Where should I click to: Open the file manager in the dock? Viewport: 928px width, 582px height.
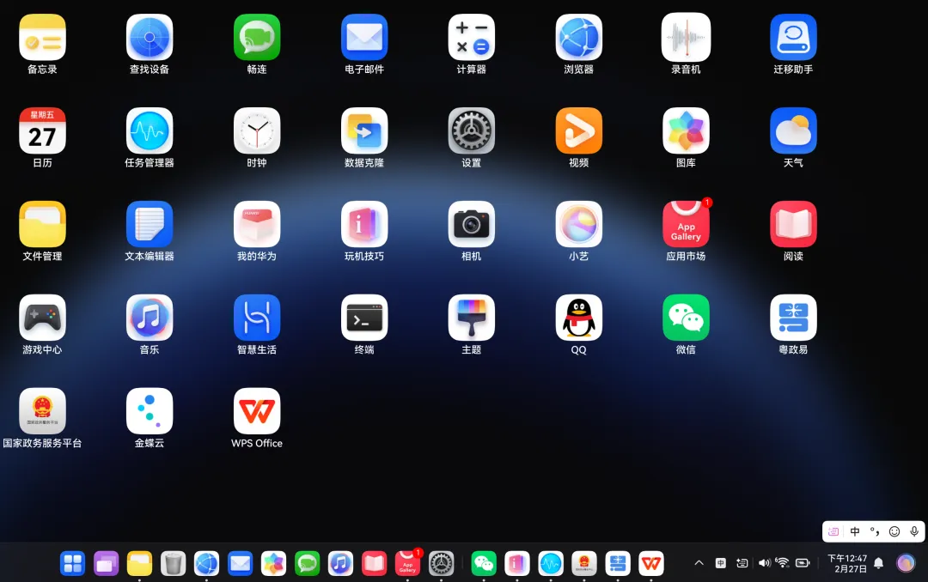click(140, 564)
